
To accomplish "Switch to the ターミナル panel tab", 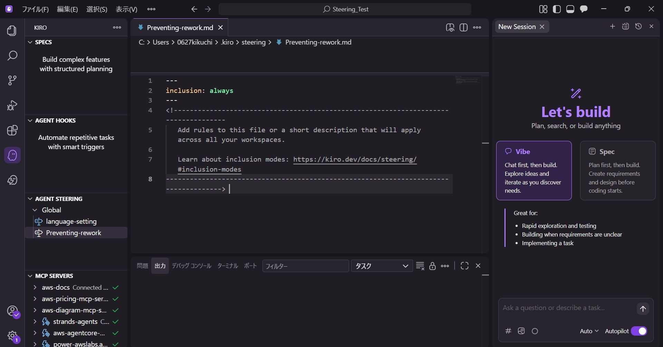I will click(227, 266).
